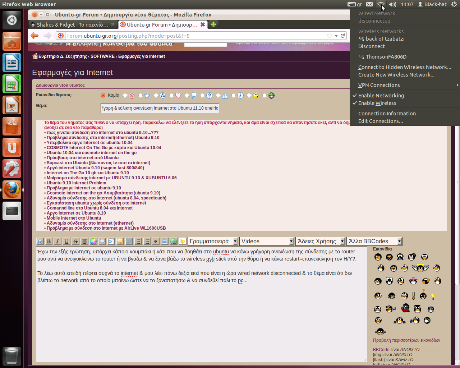Click the topic subject text field
Image resolution: width=460 pixels, height=368 pixels.
point(160,108)
